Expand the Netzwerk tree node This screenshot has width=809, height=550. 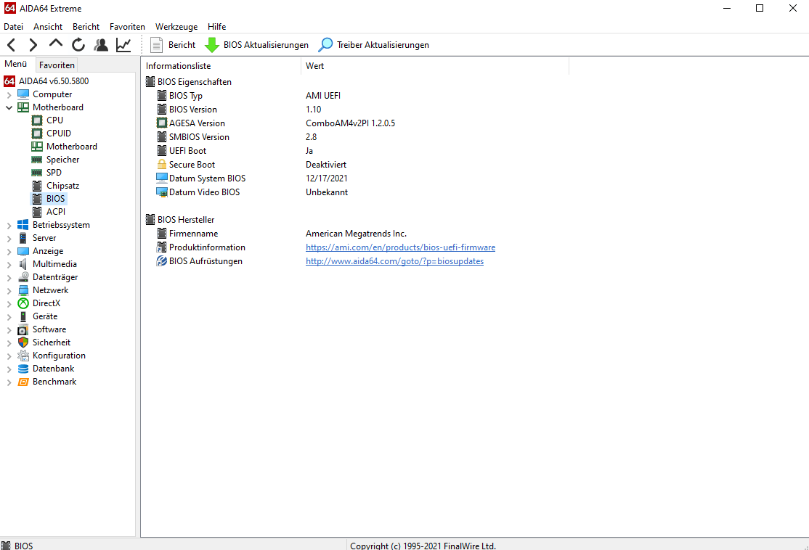[9, 291]
